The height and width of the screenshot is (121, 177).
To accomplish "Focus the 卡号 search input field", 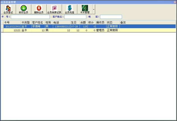I will tap(30, 17).
